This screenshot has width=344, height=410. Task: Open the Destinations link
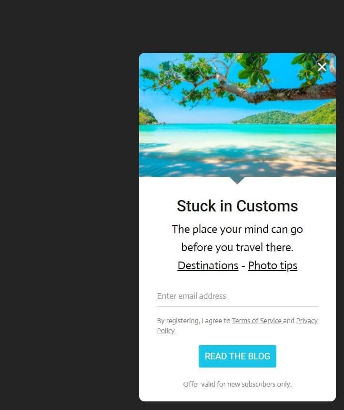coord(208,265)
